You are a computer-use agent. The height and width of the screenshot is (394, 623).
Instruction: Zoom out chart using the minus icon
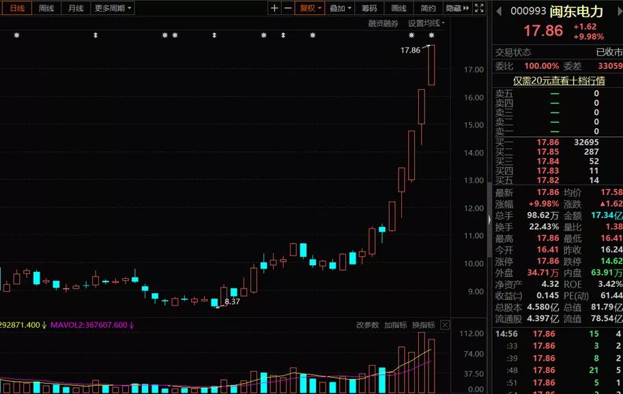(287, 7)
